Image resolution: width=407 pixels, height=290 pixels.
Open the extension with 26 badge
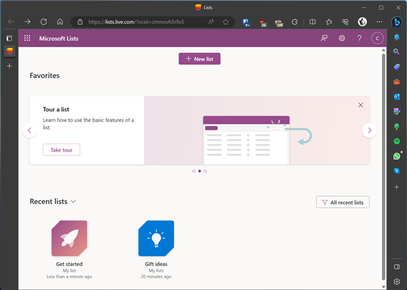pyautogui.click(x=263, y=23)
